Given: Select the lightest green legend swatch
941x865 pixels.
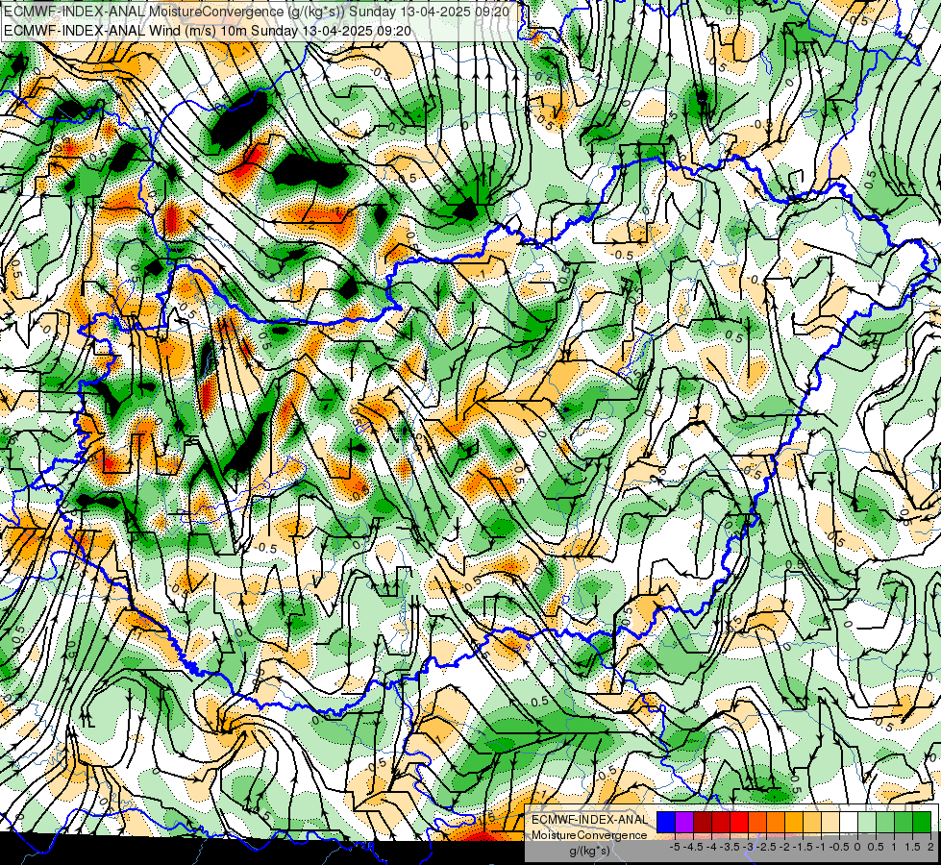Looking at the screenshot, I should [x=867, y=822].
